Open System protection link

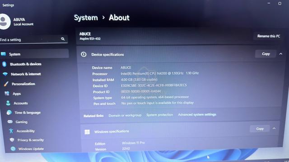tap(159, 115)
